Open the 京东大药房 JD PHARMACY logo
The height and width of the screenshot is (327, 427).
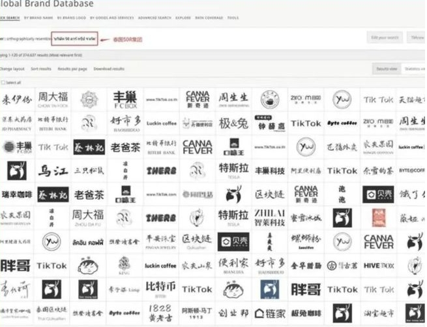pos(17,123)
